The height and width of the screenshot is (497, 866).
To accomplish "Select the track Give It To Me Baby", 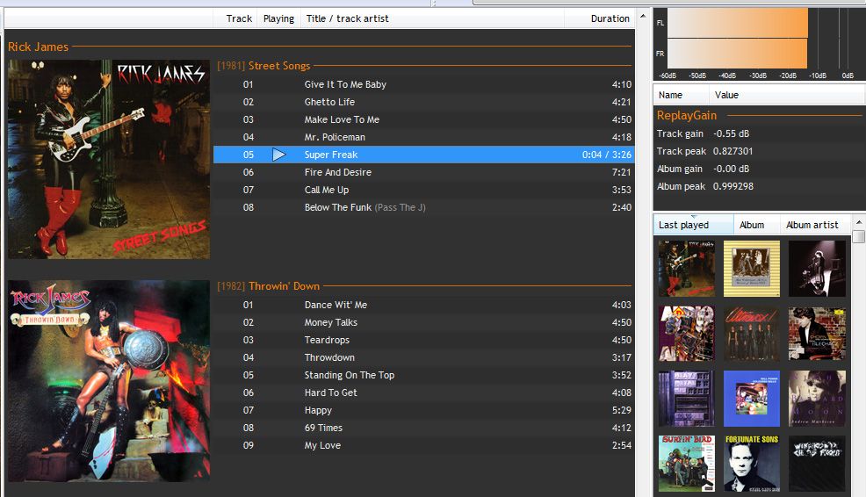I will click(345, 84).
